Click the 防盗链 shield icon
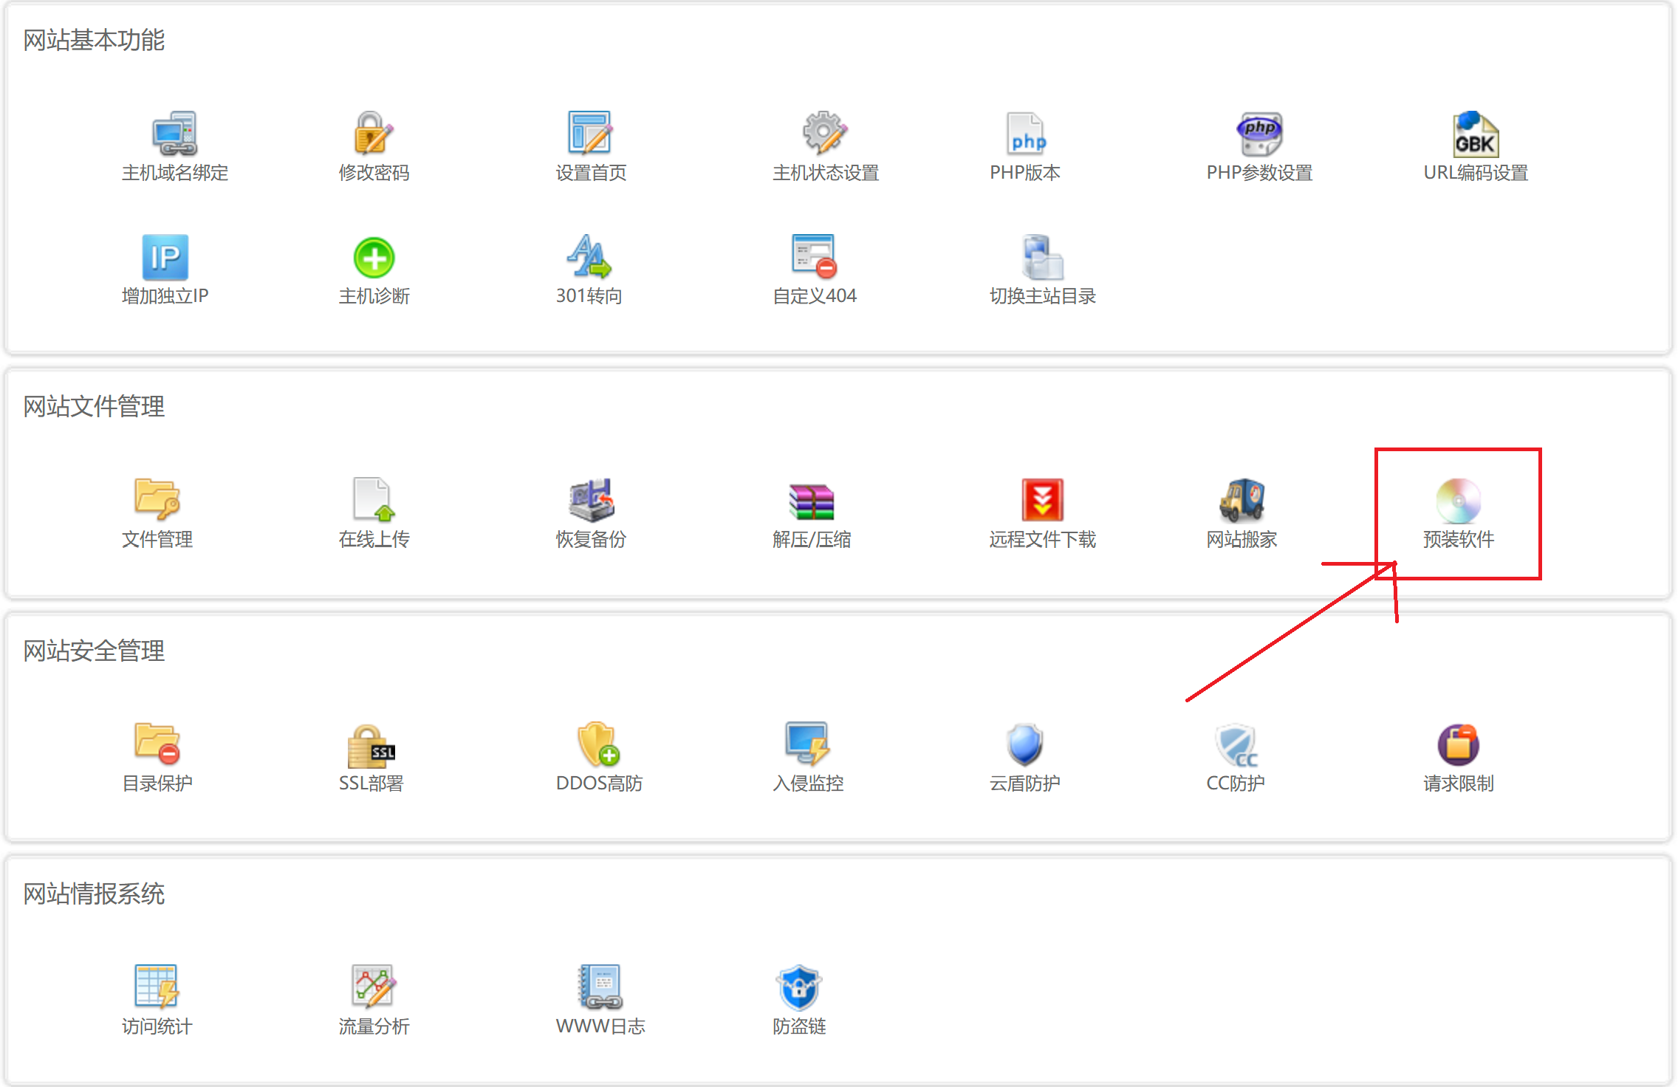Image resolution: width=1678 pixels, height=1087 pixels. 798,987
